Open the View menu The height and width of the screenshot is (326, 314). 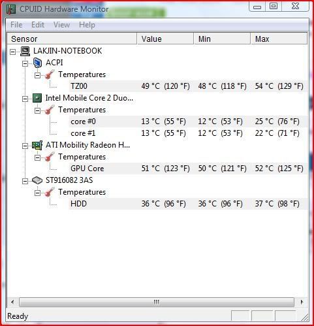point(61,25)
